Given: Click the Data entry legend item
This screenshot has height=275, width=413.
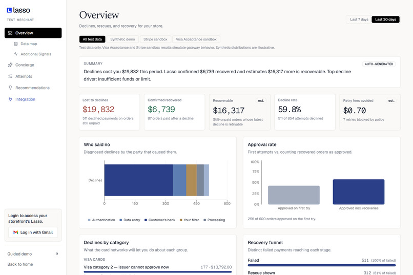Looking at the screenshot, I should click(130, 220).
